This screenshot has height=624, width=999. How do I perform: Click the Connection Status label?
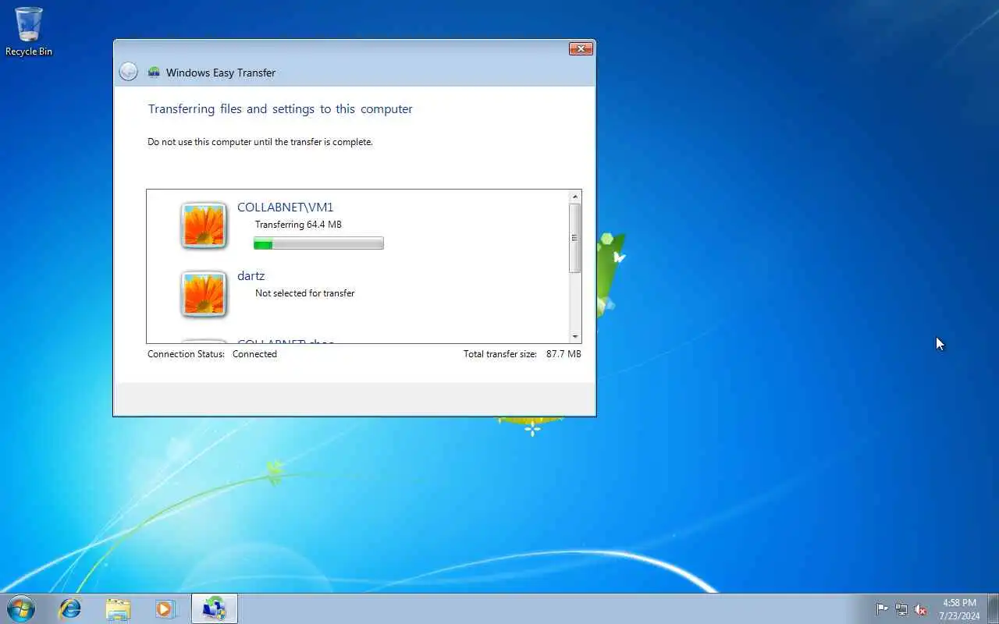[x=186, y=354]
